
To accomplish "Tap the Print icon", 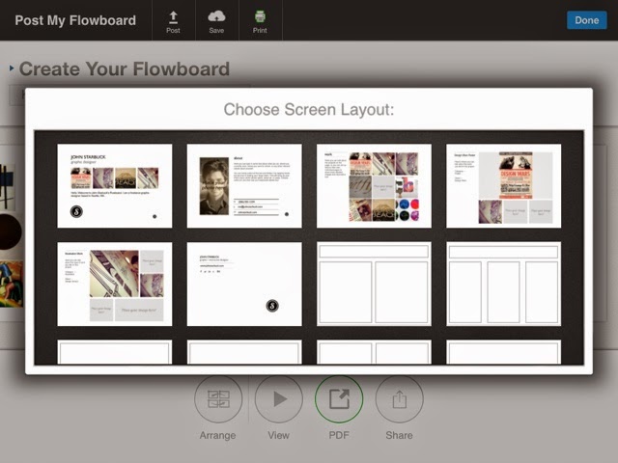I will (x=260, y=16).
